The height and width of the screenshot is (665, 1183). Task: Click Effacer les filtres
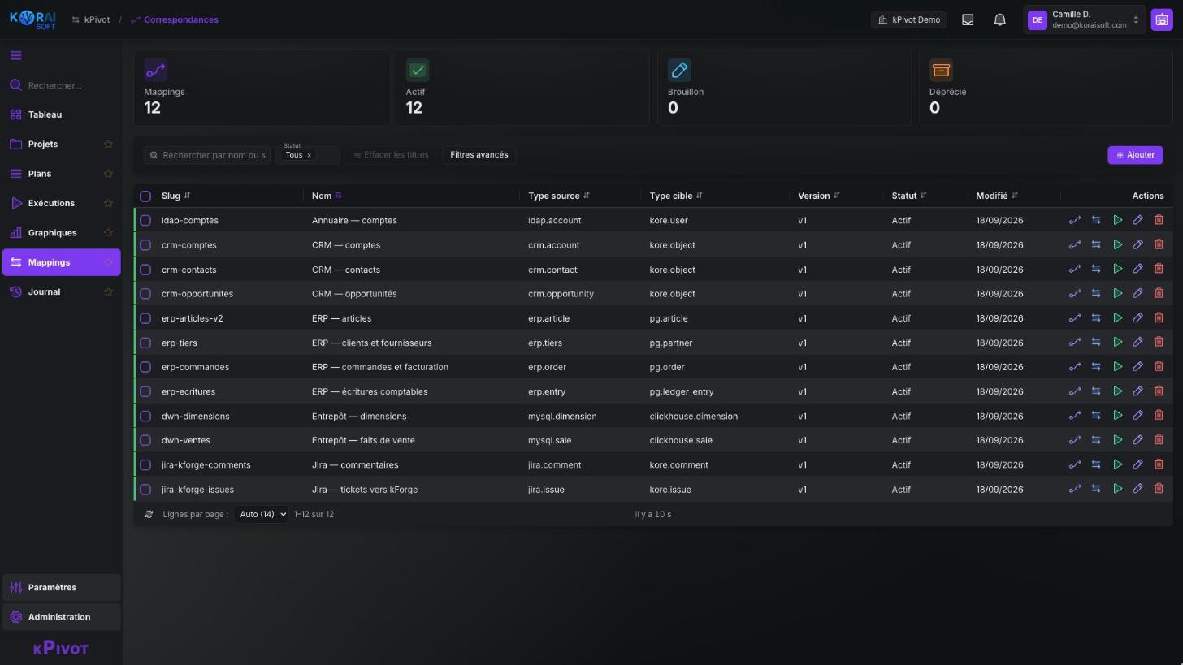coord(391,155)
